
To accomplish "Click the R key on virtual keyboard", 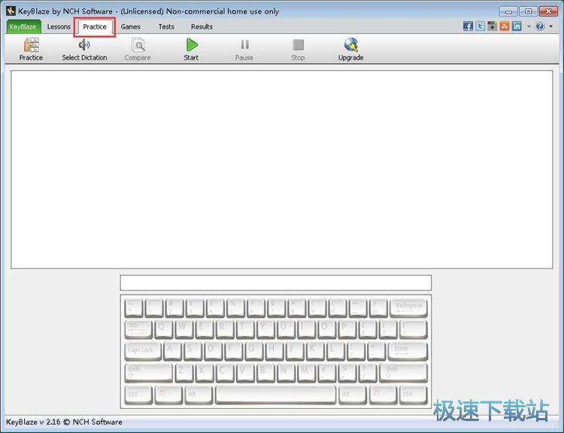I will tap(225, 329).
